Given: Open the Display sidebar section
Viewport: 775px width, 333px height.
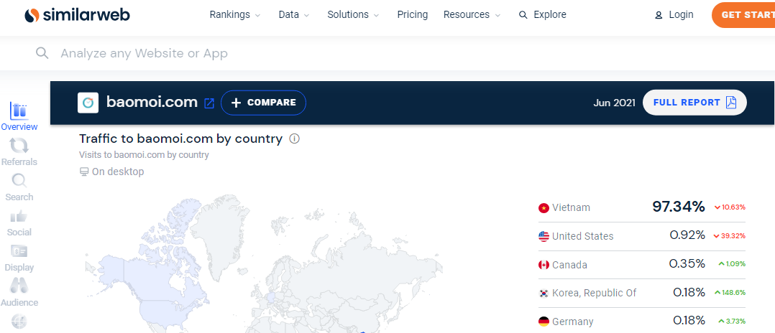Looking at the screenshot, I should pyautogui.click(x=19, y=252).
